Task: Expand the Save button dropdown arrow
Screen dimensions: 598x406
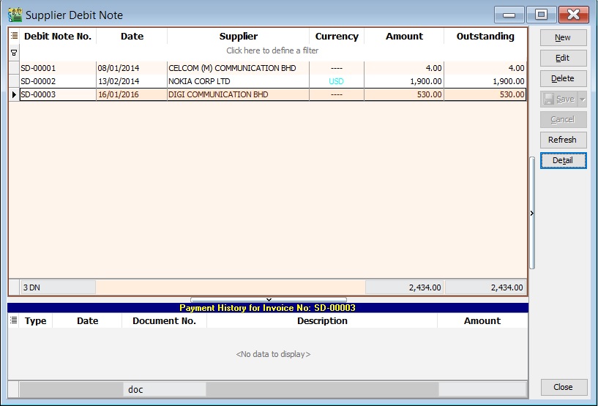Action: (x=582, y=99)
